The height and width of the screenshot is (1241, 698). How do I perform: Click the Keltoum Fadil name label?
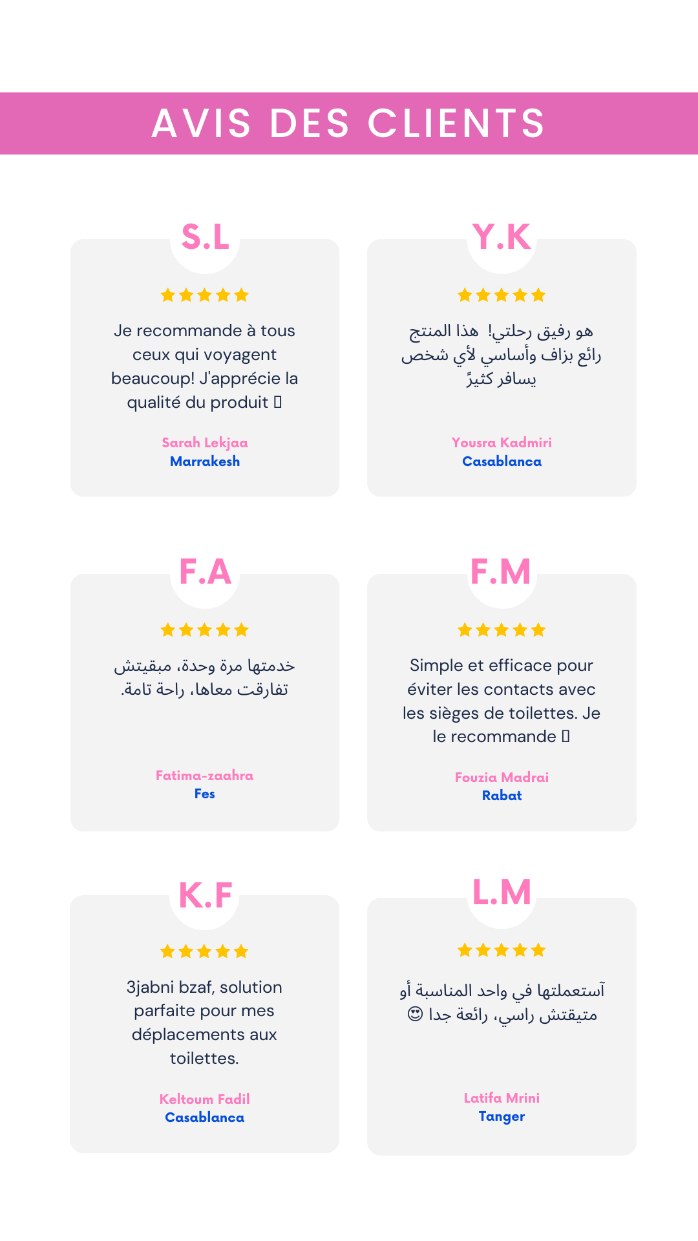click(205, 1099)
